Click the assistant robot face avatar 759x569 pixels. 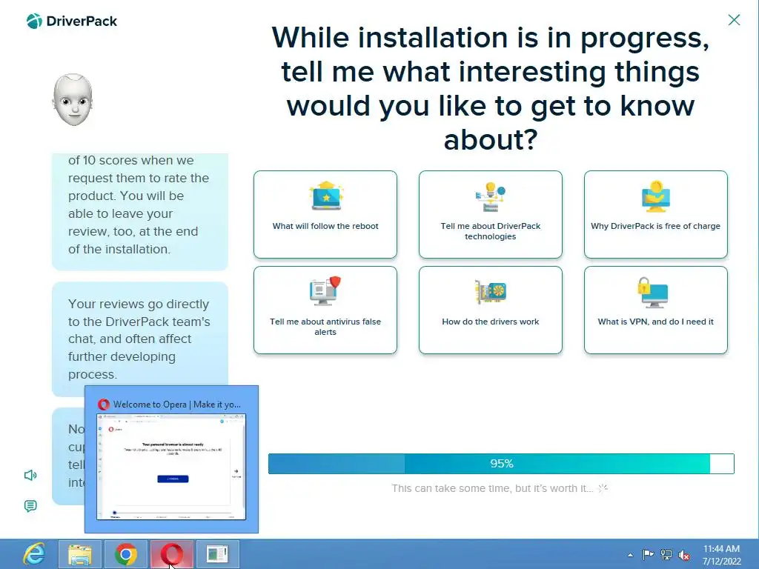[x=73, y=100]
